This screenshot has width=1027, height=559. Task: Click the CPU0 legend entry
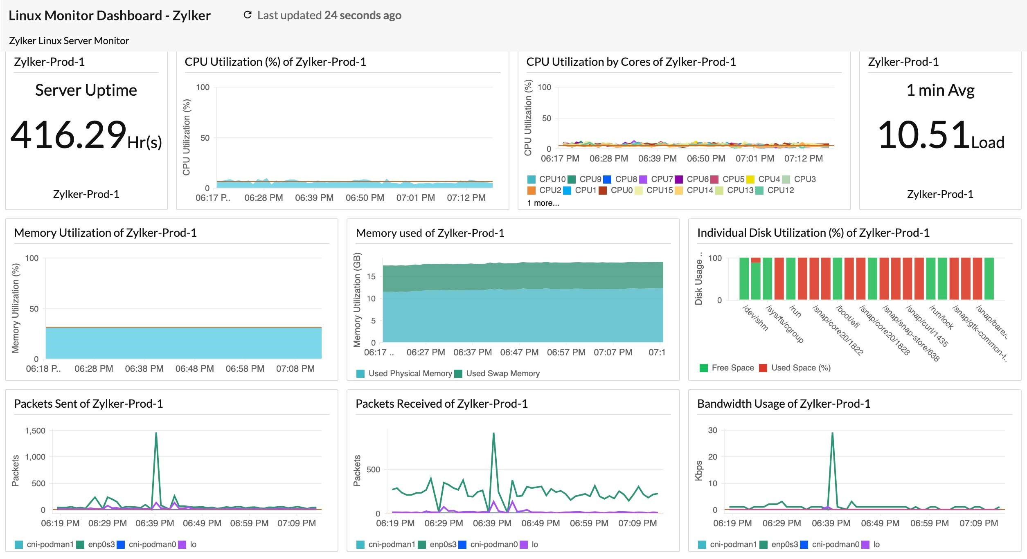(x=616, y=190)
